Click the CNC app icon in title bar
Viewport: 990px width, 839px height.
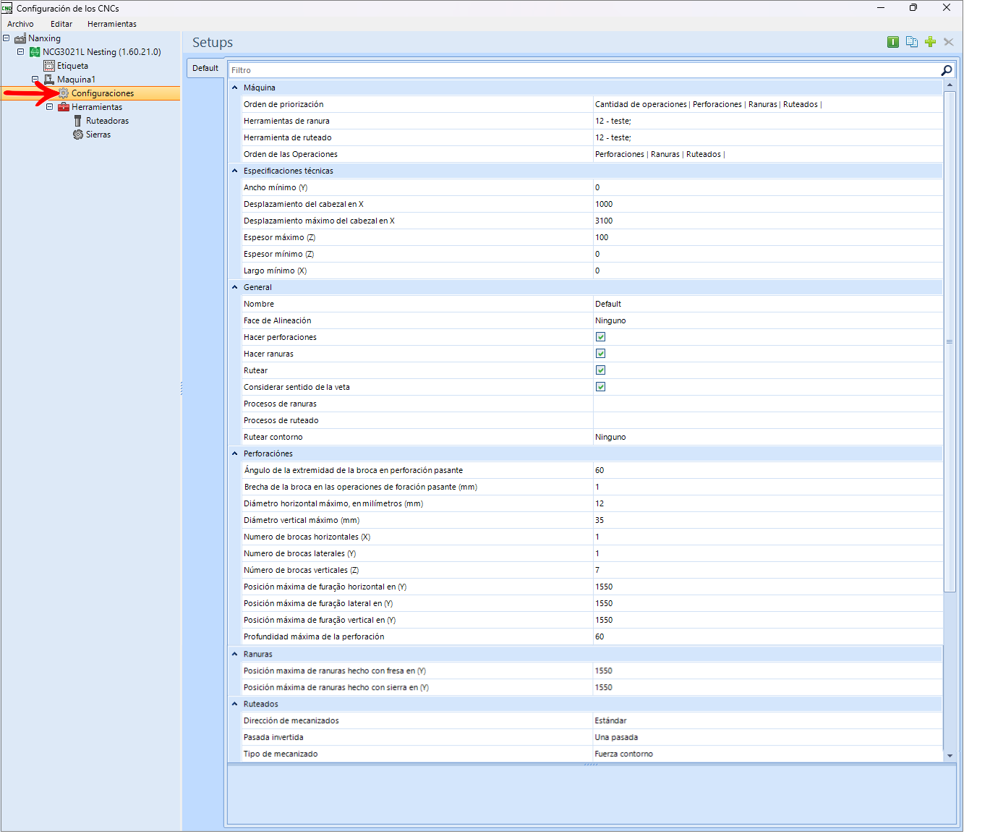[7, 8]
